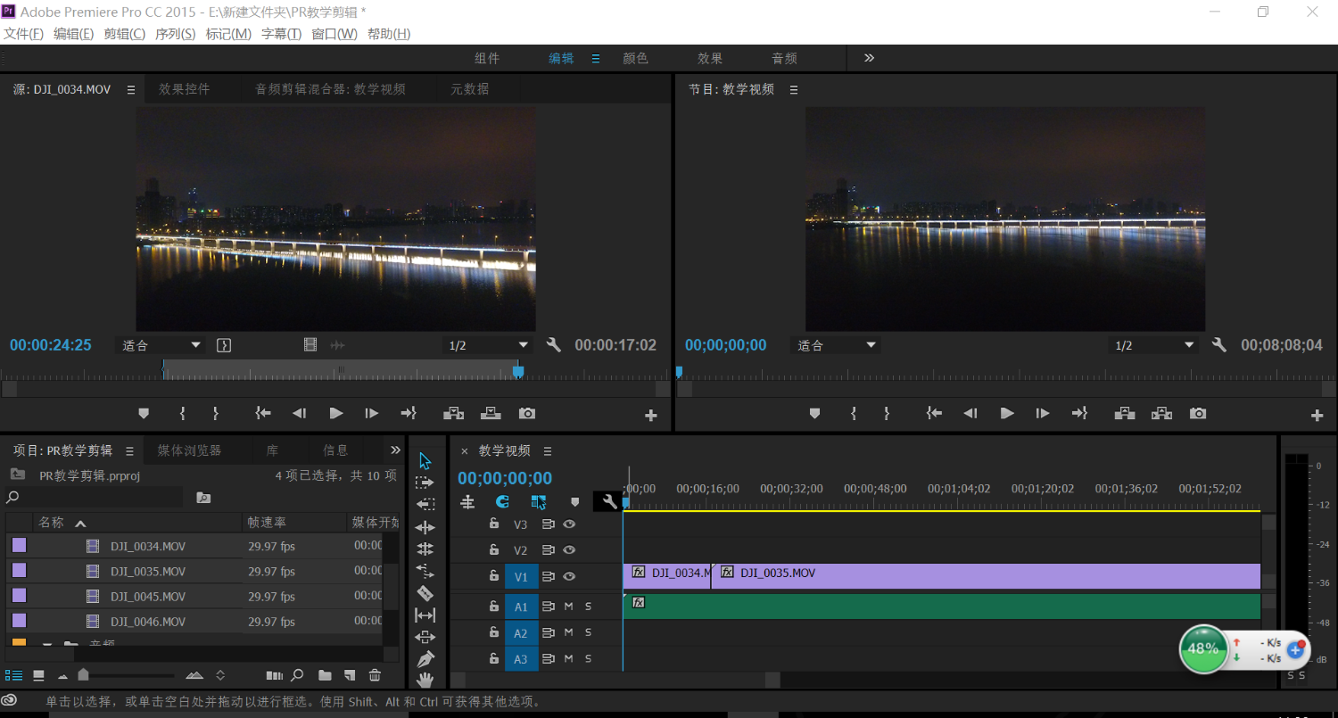Open 文件(F) menu

click(23, 34)
